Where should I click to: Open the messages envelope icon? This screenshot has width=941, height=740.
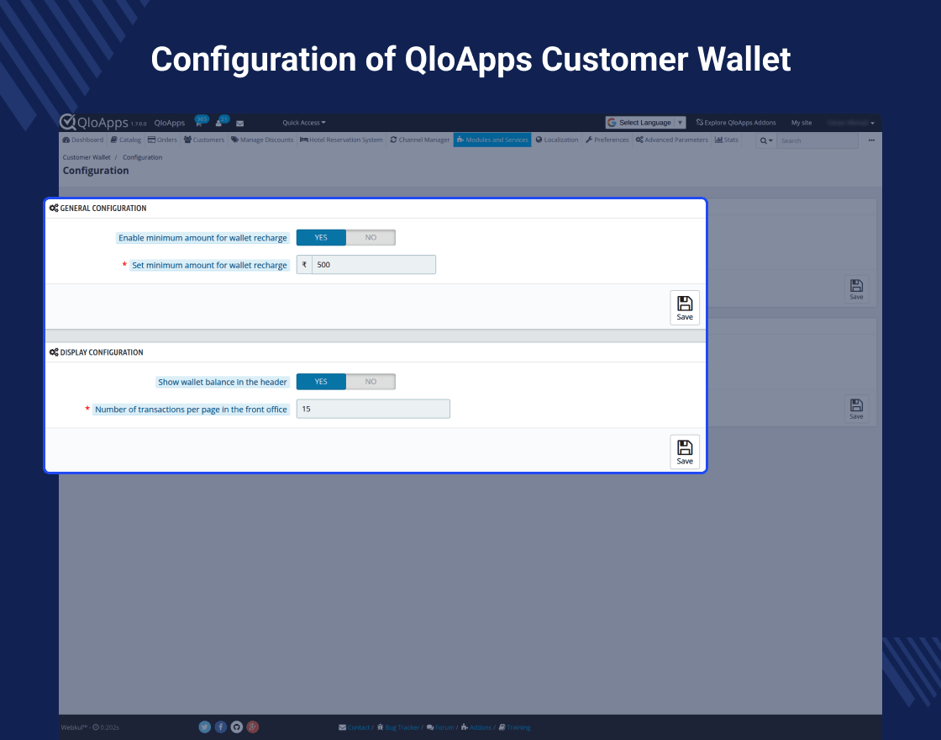point(240,123)
